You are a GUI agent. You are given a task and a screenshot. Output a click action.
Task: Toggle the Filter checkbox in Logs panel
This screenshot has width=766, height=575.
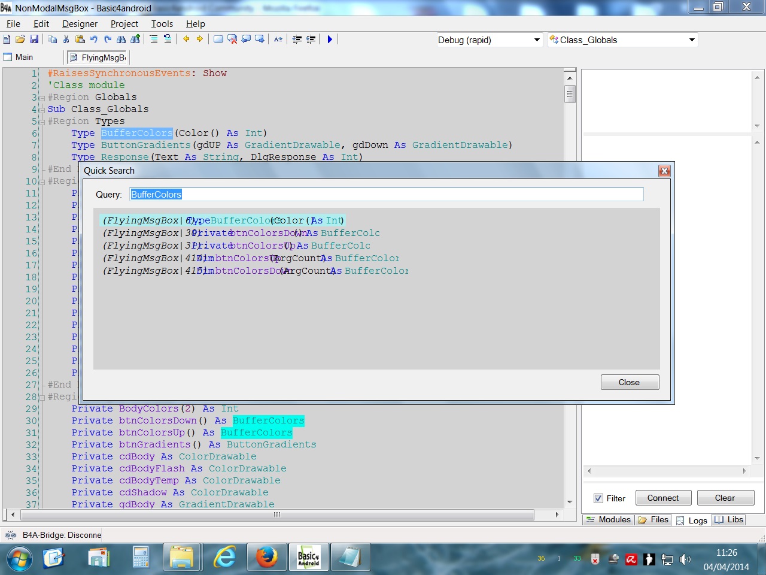[598, 498]
